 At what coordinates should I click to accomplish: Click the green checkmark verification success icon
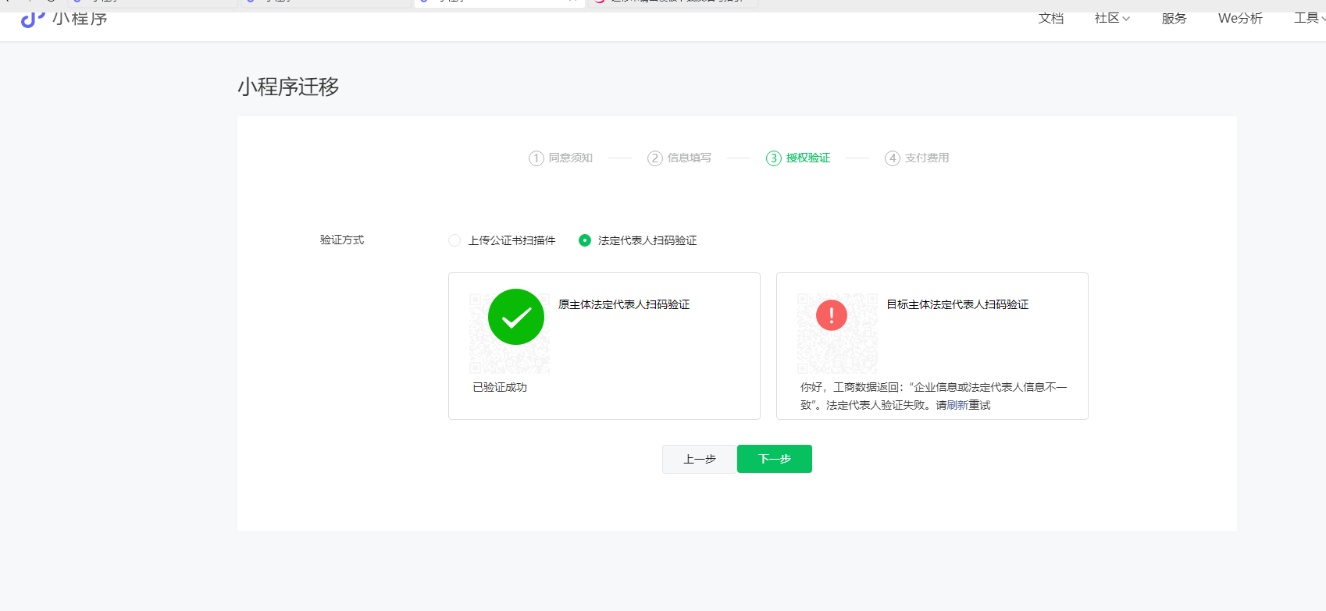pos(516,317)
